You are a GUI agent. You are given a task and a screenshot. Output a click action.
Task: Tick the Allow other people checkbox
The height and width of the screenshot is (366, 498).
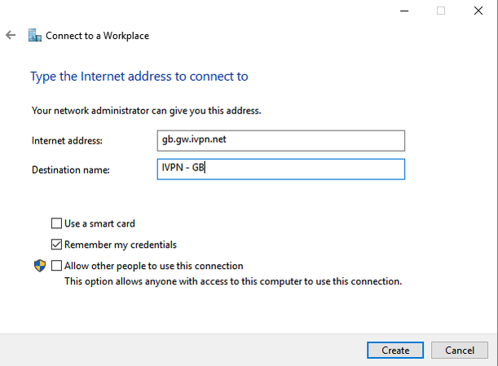56,266
